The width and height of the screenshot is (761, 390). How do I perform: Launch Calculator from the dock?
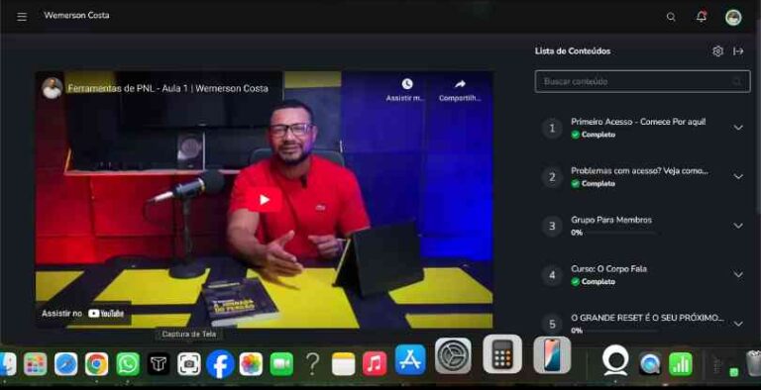click(x=502, y=354)
